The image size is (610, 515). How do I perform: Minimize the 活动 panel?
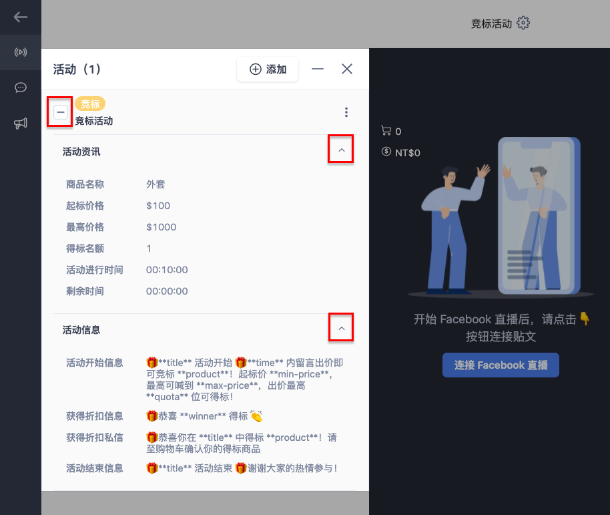point(318,69)
